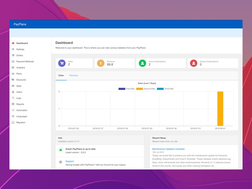
Task: Select the Sales chart tab
Action: (61, 76)
